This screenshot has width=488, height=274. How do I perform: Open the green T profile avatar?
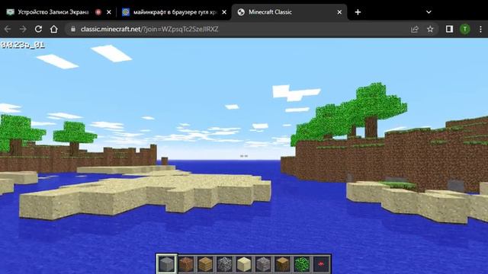click(465, 29)
